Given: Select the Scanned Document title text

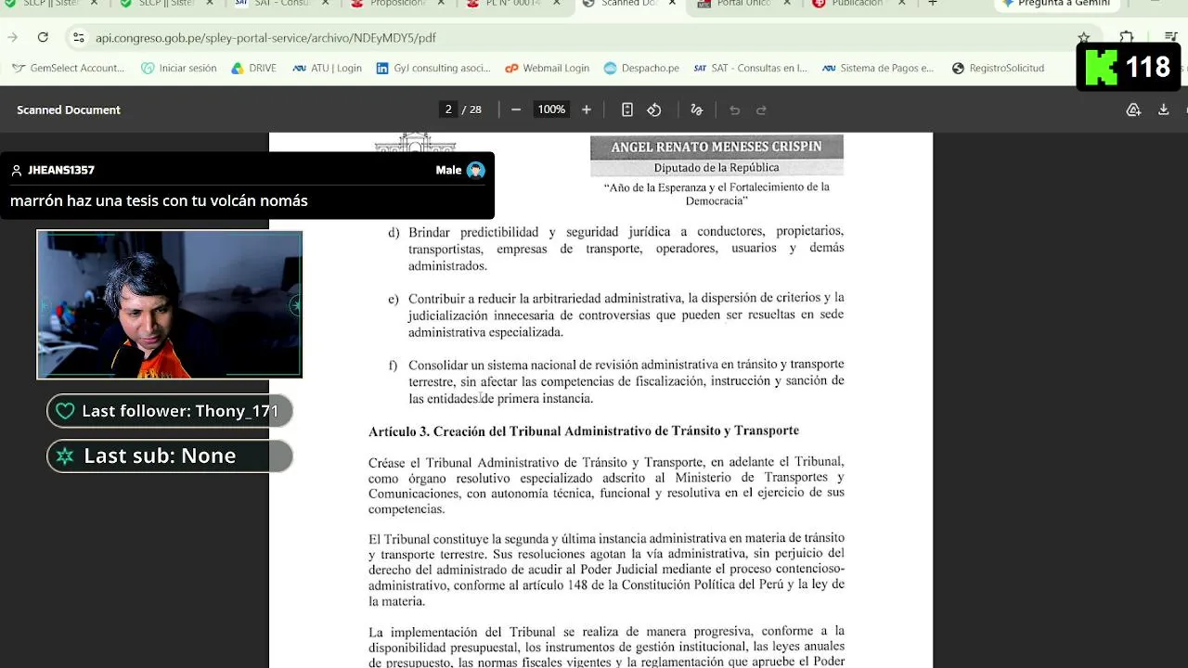Looking at the screenshot, I should pyautogui.click(x=69, y=109).
